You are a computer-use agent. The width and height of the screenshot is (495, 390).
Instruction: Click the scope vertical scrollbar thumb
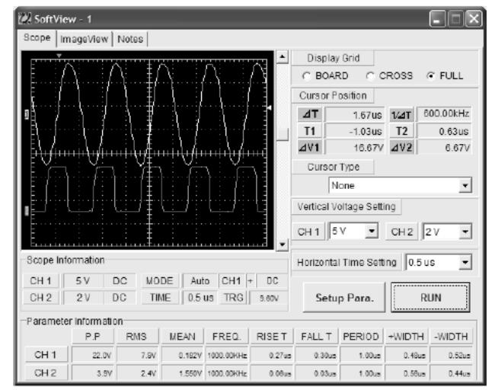pos(283,134)
